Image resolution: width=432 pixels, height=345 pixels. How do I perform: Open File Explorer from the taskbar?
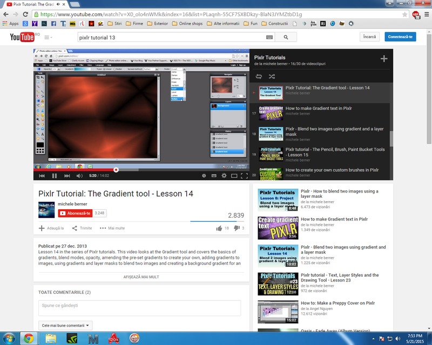pos(51,339)
